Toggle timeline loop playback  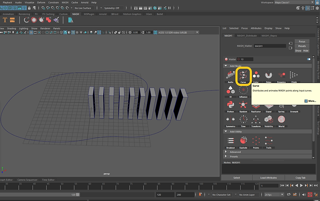(x=289, y=194)
